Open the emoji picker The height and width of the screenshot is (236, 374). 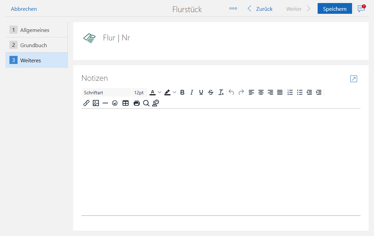tap(115, 103)
